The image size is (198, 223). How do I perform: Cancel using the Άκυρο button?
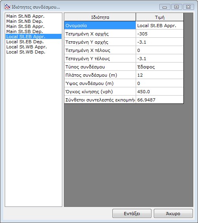point(173,213)
